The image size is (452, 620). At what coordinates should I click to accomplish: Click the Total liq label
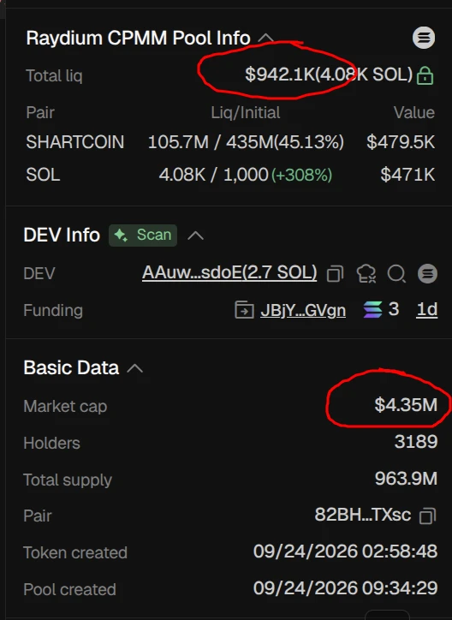[54, 75]
